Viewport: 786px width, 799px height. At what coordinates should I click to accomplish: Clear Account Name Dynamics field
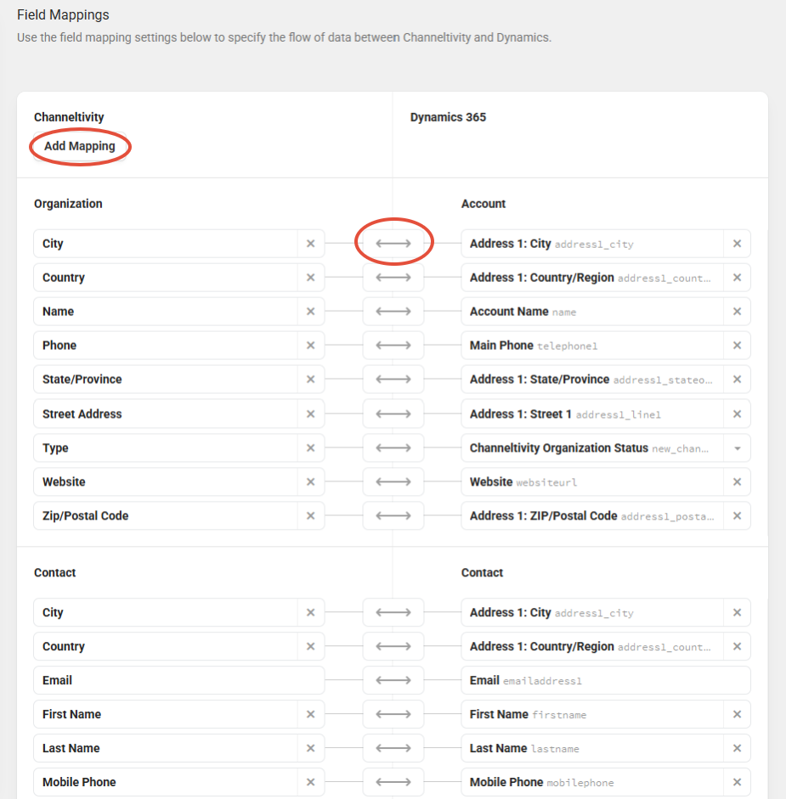[x=737, y=312]
